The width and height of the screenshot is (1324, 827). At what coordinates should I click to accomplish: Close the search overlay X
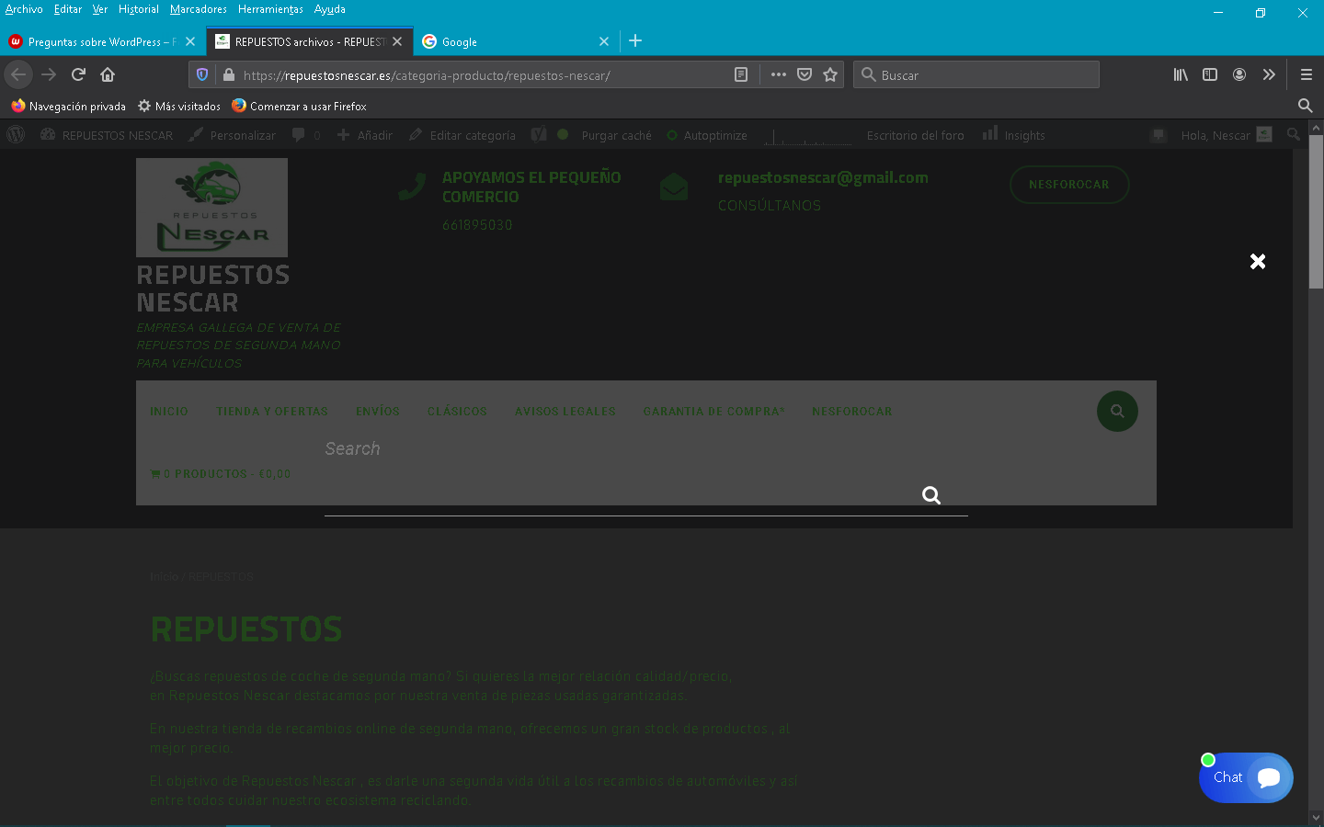[1258, 261]
